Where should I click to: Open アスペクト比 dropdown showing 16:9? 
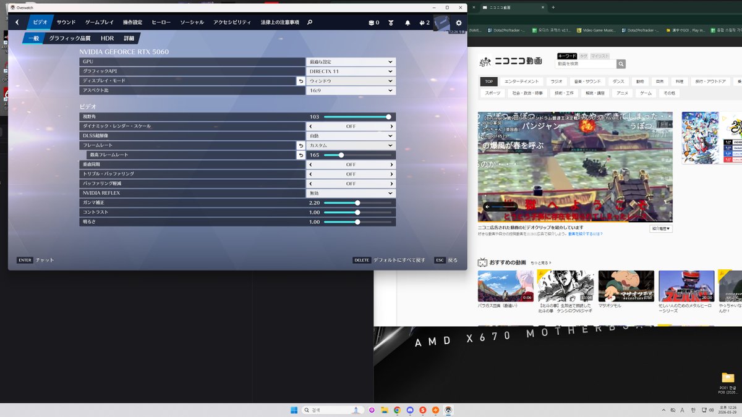point(351,90)
